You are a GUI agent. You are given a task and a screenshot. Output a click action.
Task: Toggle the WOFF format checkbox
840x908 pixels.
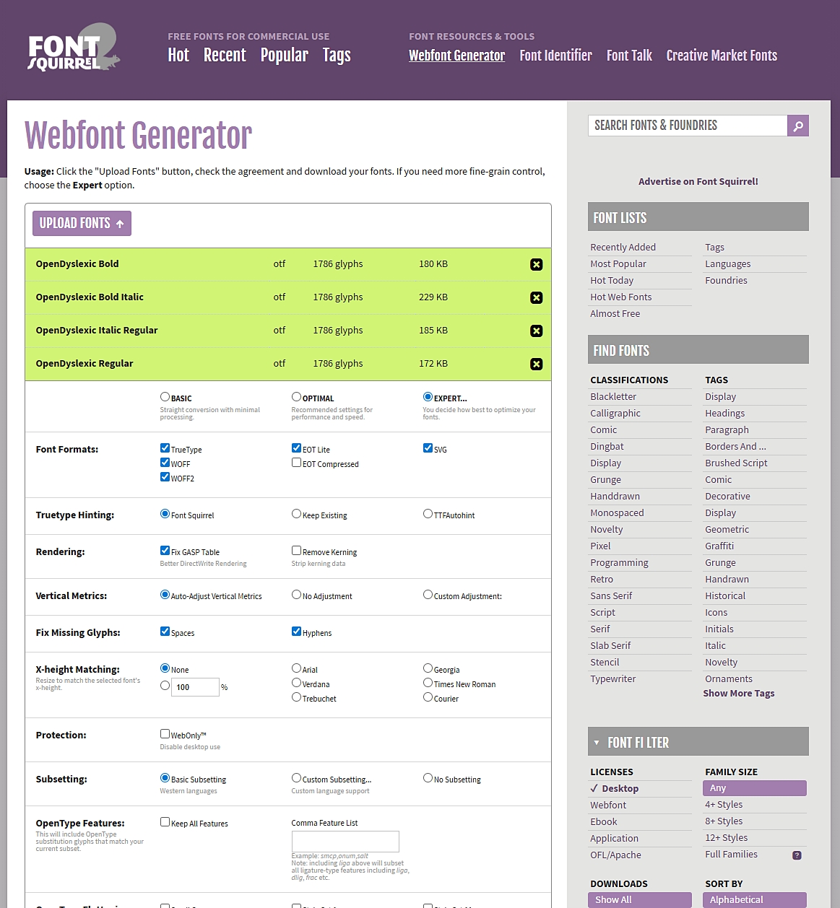point(165,463)
